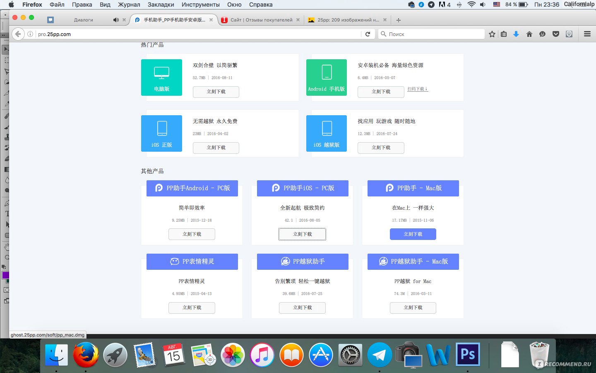
Task: Click the green Android 手机版 tile
Action: click(x=327, y=78)
